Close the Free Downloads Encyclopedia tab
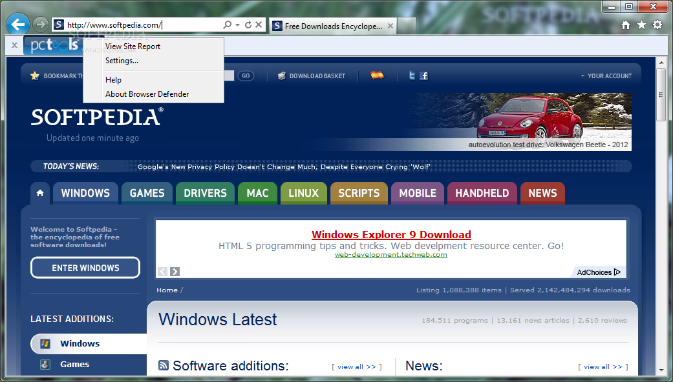This screenshot has width=673, height=382. pyautogui.click(x=390, y=26)
